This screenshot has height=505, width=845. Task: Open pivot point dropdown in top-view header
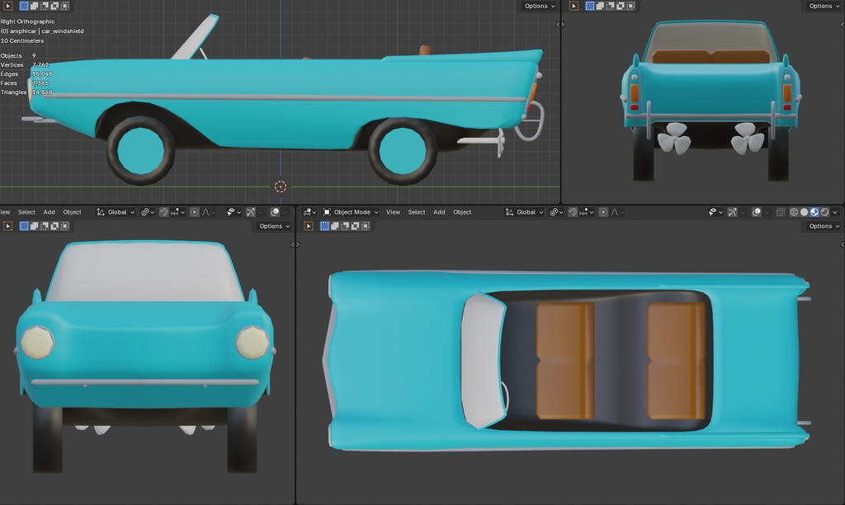point(556,212)
